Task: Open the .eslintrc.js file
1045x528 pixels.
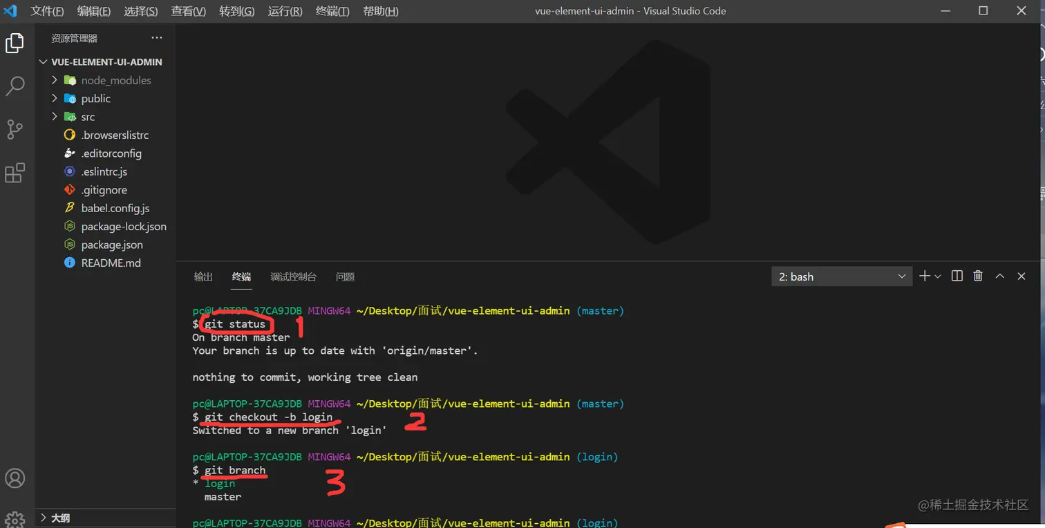Action: [106, 171]
